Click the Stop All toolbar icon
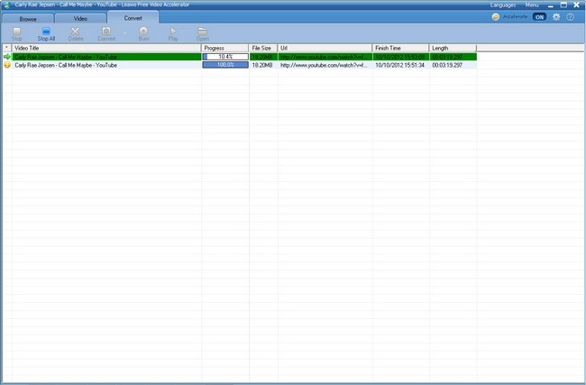Viewport: 586px width, 385px height. 46,31
